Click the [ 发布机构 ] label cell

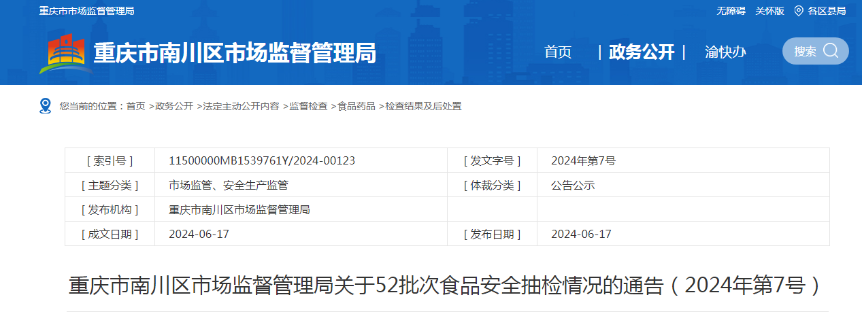(110, 209)
